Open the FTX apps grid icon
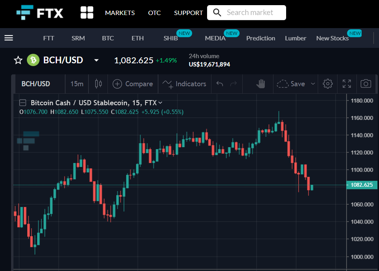This screenshot has height=271, width=379. tap(87, 13)
